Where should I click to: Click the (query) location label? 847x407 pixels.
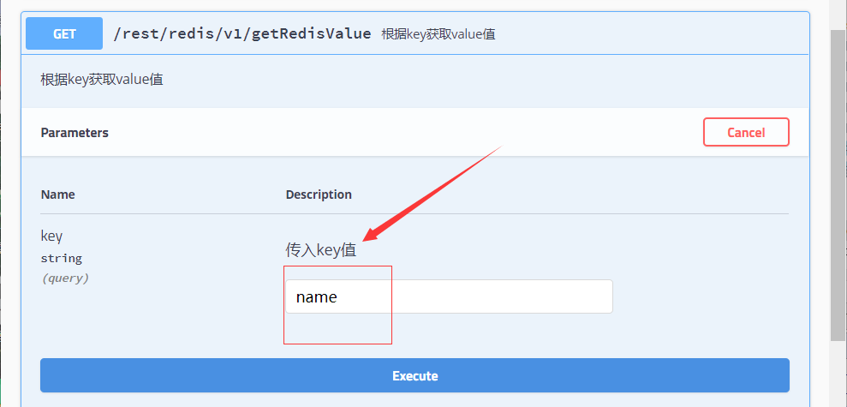(65, 278)
